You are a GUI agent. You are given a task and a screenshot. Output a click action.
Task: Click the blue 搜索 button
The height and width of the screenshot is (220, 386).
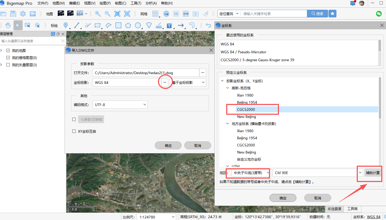tap(317, 14)
